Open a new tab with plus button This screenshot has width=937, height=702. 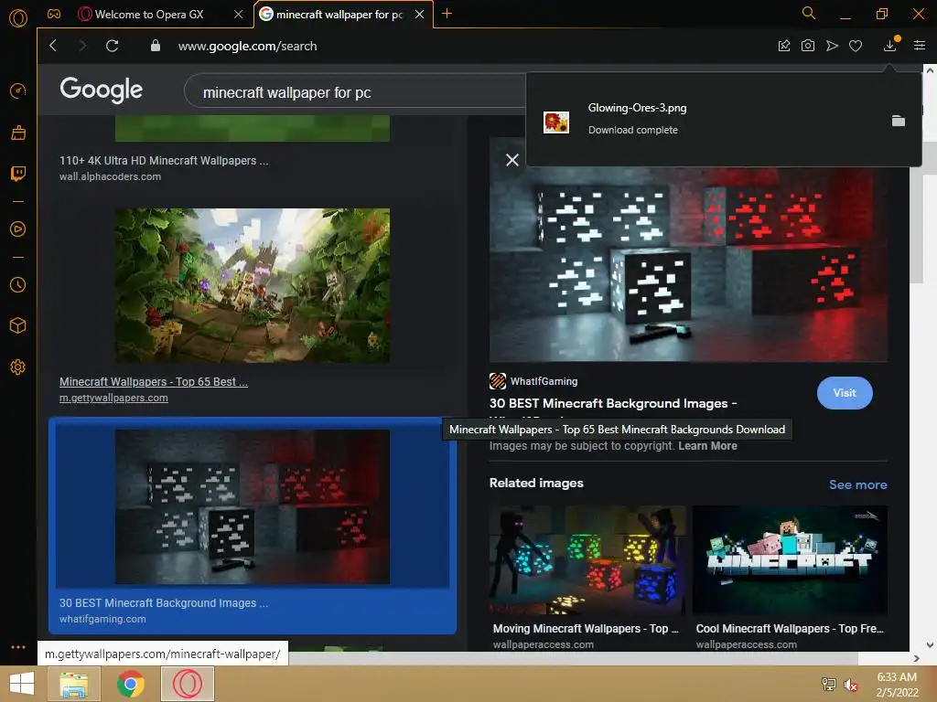tap(447, 13)
